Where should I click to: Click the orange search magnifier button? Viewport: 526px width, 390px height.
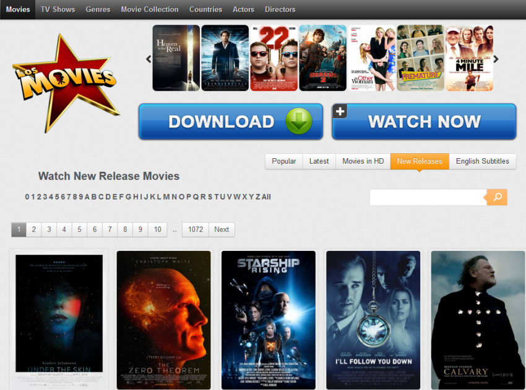point(497,197)
